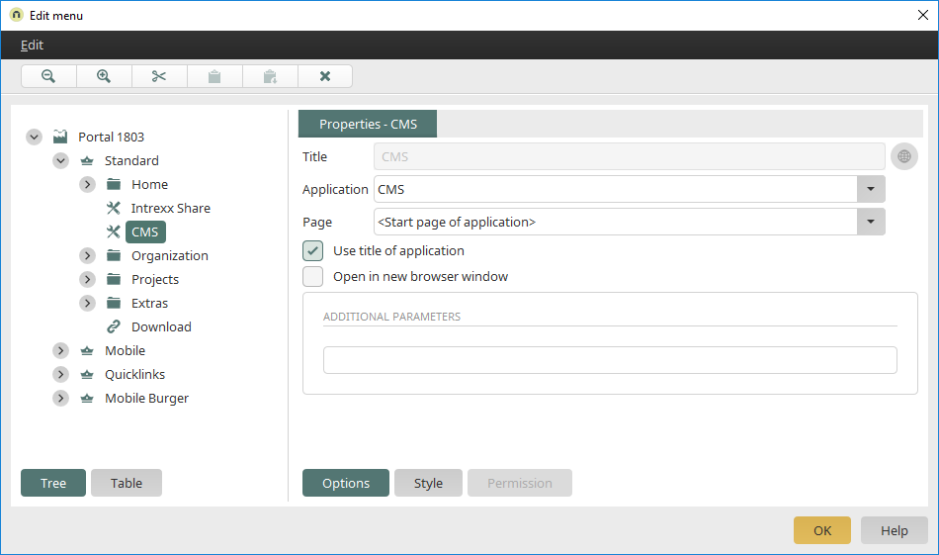Select the Extras tree label
This screenshot has width=939, height=555.
click(x=149, y=304)
